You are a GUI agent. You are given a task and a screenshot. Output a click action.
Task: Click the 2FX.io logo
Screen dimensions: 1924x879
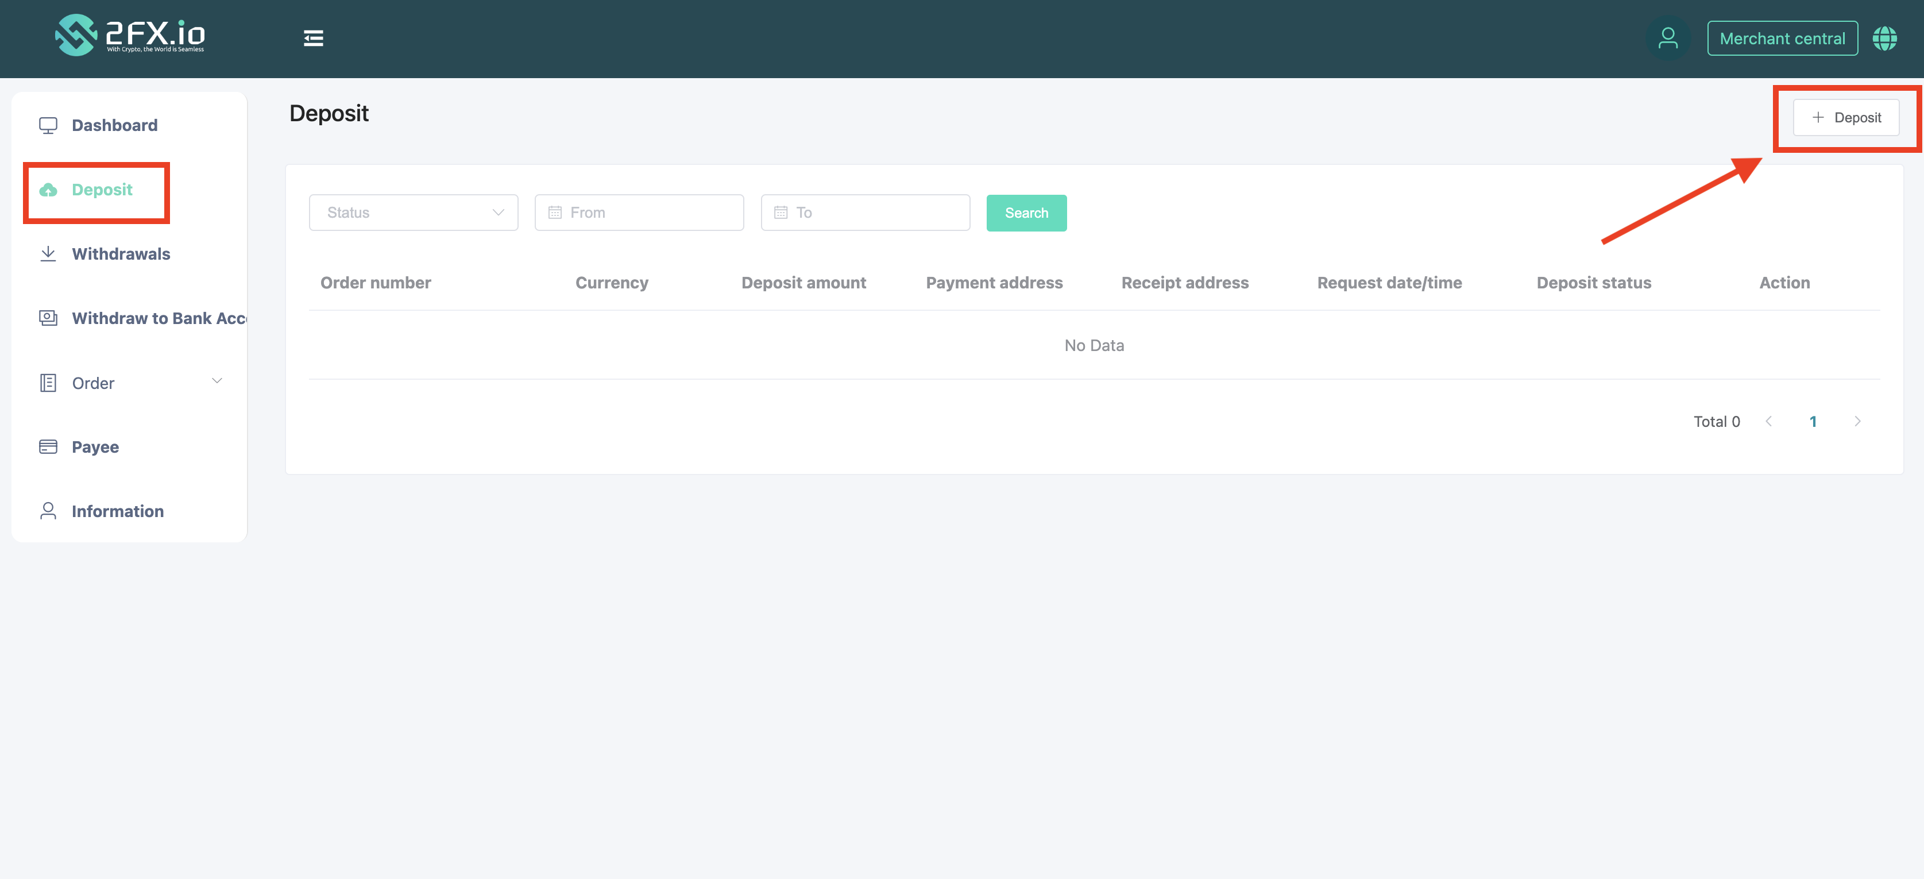tap(129, 35)
